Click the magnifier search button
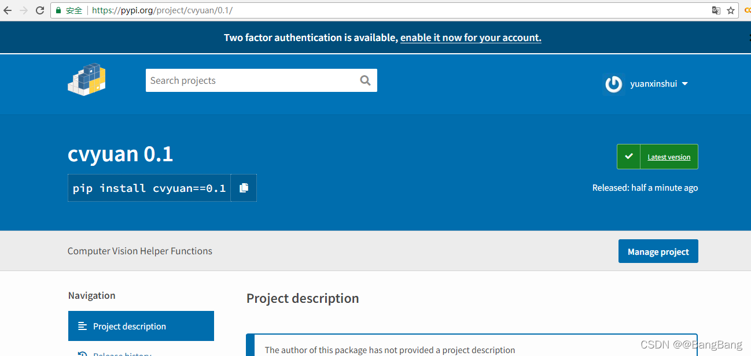 pyautogui.click(x=365, y=80)
